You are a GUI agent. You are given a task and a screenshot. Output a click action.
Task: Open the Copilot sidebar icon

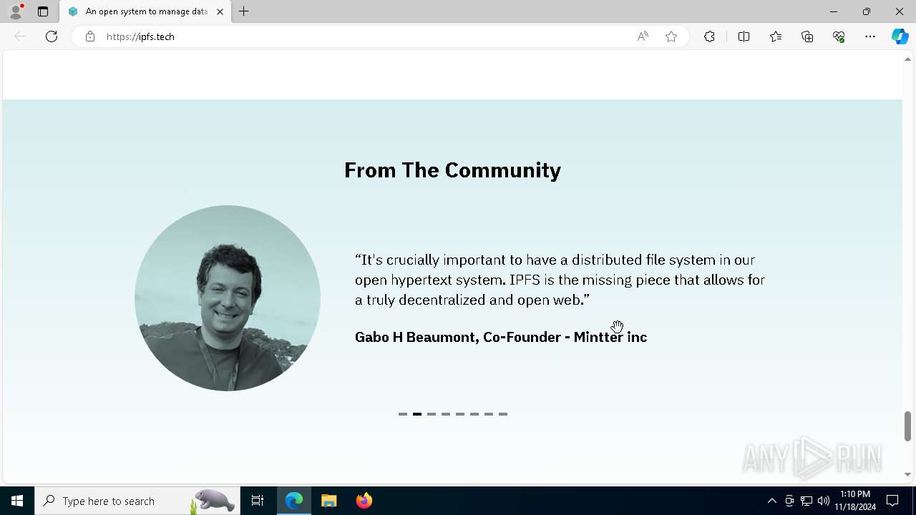[x=900, y=36]
